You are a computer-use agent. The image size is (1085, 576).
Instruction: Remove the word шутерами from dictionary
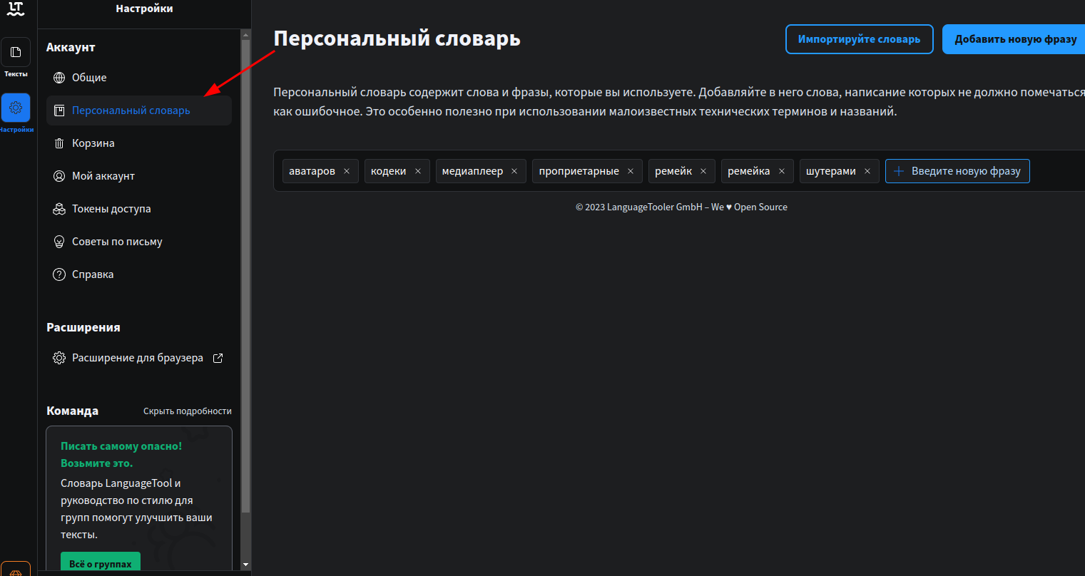867,171
